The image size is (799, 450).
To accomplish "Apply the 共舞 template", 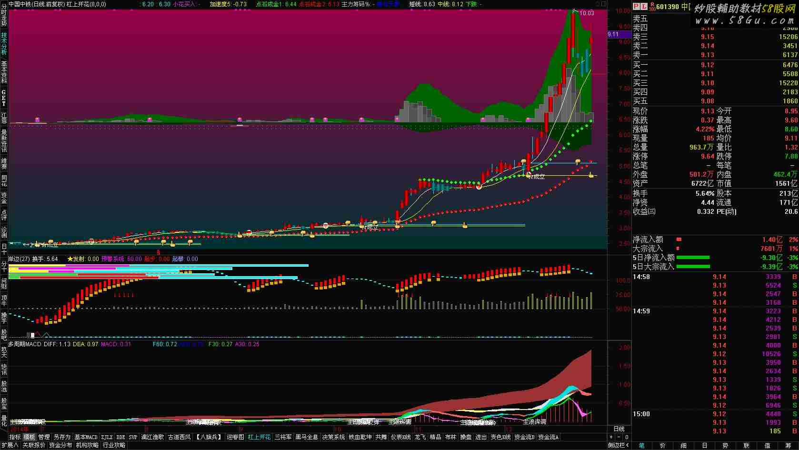I will [381, 437].
